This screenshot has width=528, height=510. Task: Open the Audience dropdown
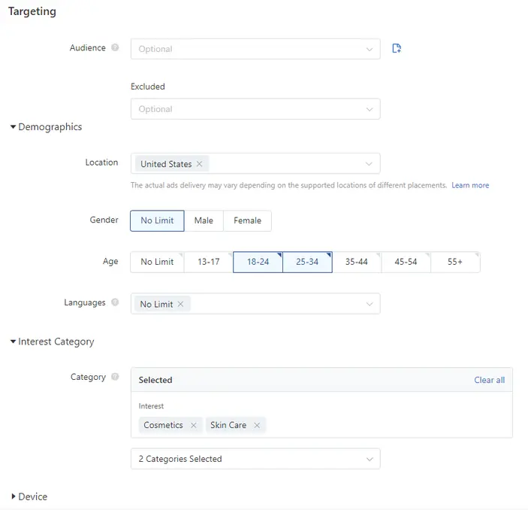tap(255, 49)
